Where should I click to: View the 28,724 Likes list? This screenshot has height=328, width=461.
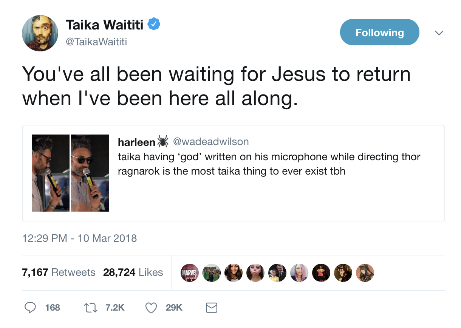pyautogui.click(x=133, y=272)
